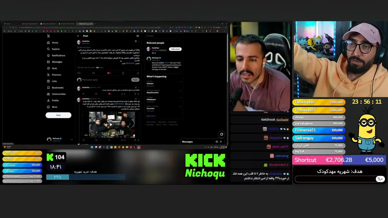Toggle like heart on main post

pyautogui.click(x=108, y=73)
